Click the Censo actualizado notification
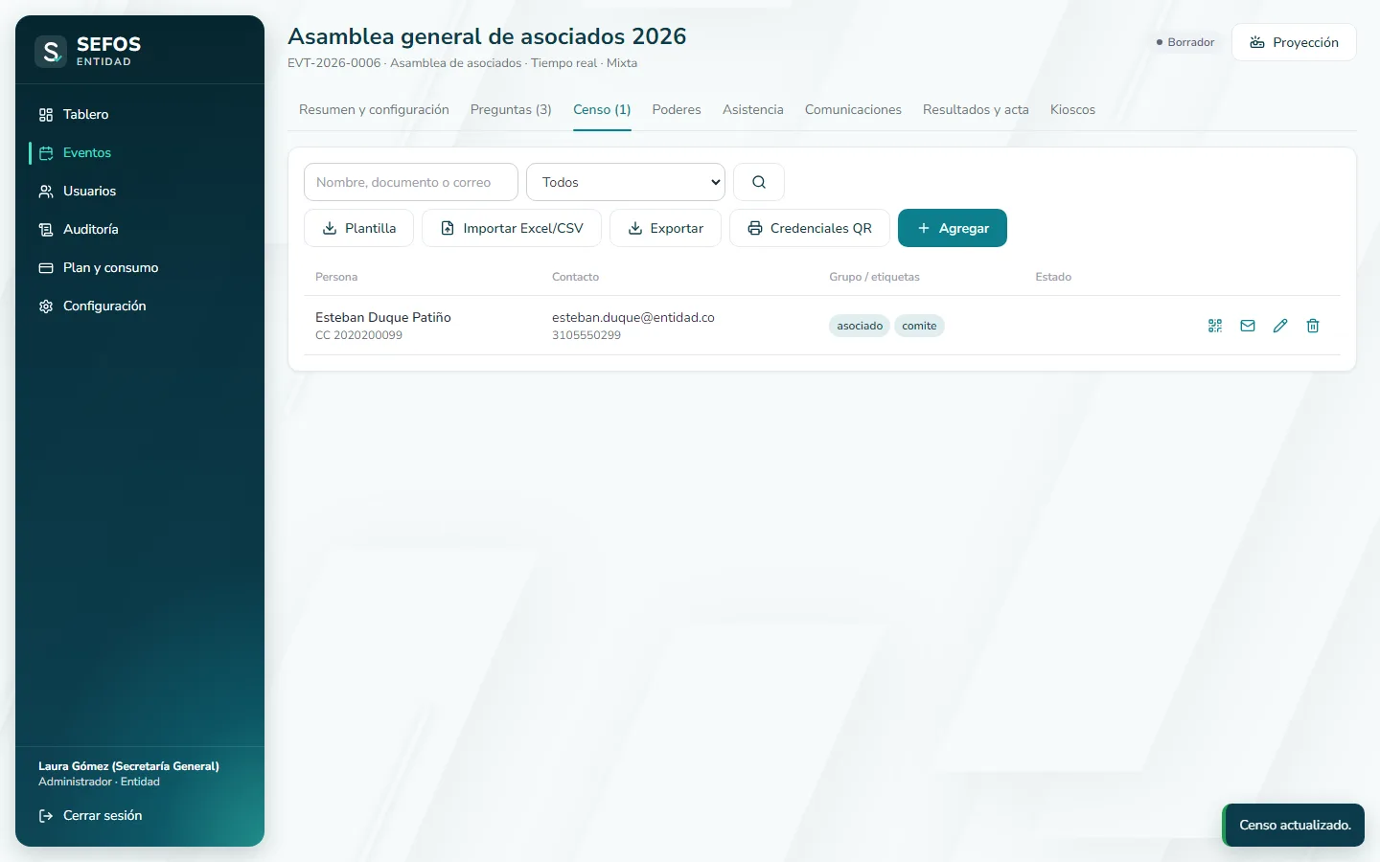 pyautogui.click(x=1294, y=825)
